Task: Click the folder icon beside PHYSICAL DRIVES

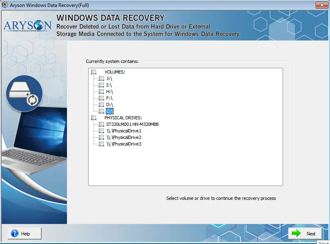Action: [x=94, y=117]
